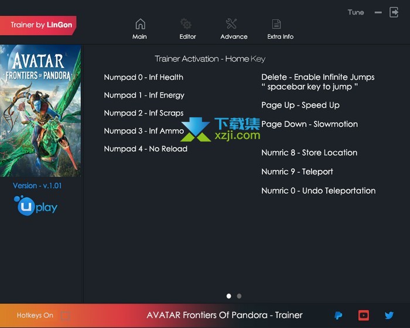Screen dimensions: 410x328
Task: Click the exit trainer icon
Action: pos(394,12)
